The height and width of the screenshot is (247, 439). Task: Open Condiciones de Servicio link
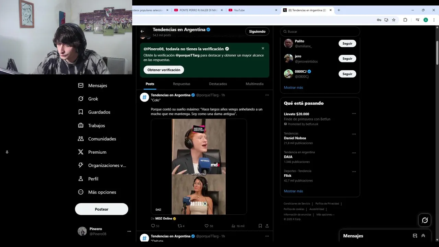pos(297,204)
